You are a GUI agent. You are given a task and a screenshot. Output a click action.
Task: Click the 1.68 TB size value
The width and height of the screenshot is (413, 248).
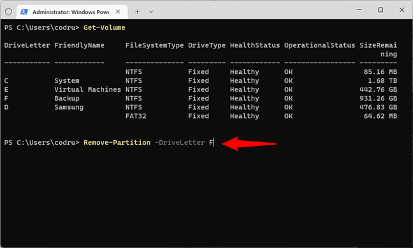click(382, 80)
